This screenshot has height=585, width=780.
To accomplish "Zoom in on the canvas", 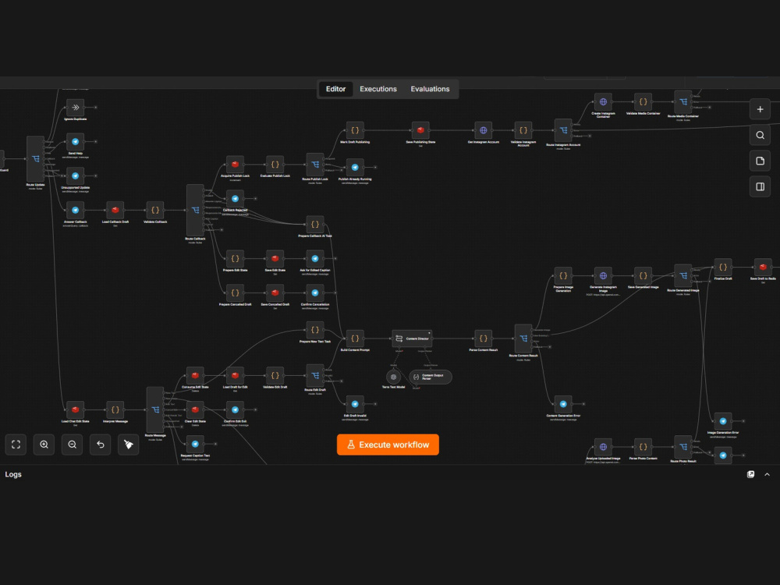I will pyautogui.click(x=44, y=445).
